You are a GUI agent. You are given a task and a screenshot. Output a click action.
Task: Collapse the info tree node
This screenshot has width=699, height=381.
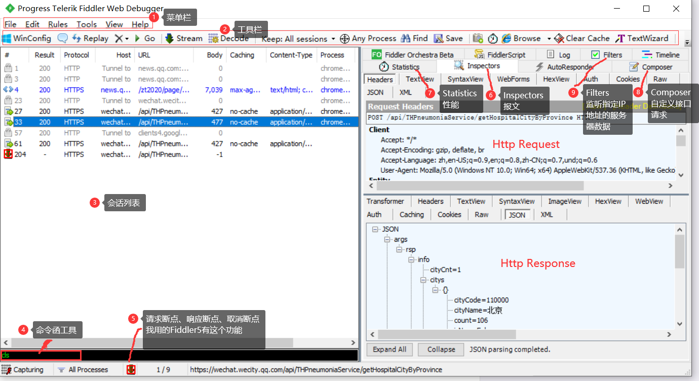pyautogui.click(x=411, y=260)
